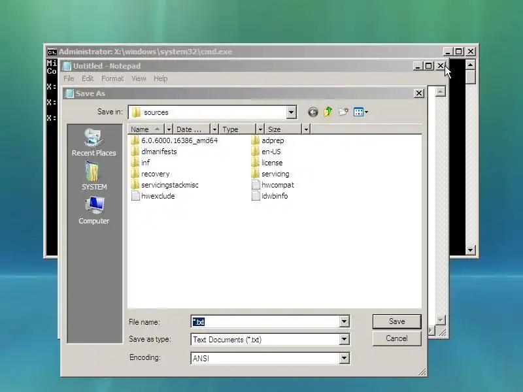The height and width of the screenshot is (392, 523).
Task: Select the 6.0.6000.16386_amd64 folder
Action: (x=175, y=140)
